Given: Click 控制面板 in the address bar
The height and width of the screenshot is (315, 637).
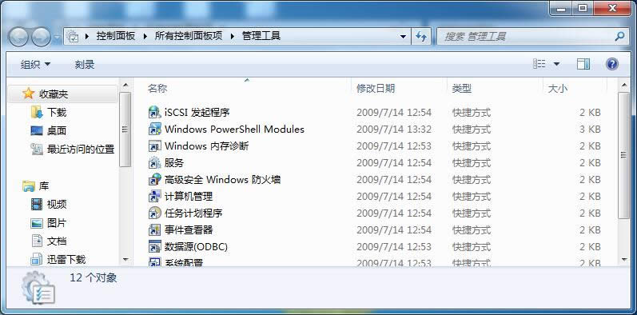Looking at the screenshot, I should point(115,36).
